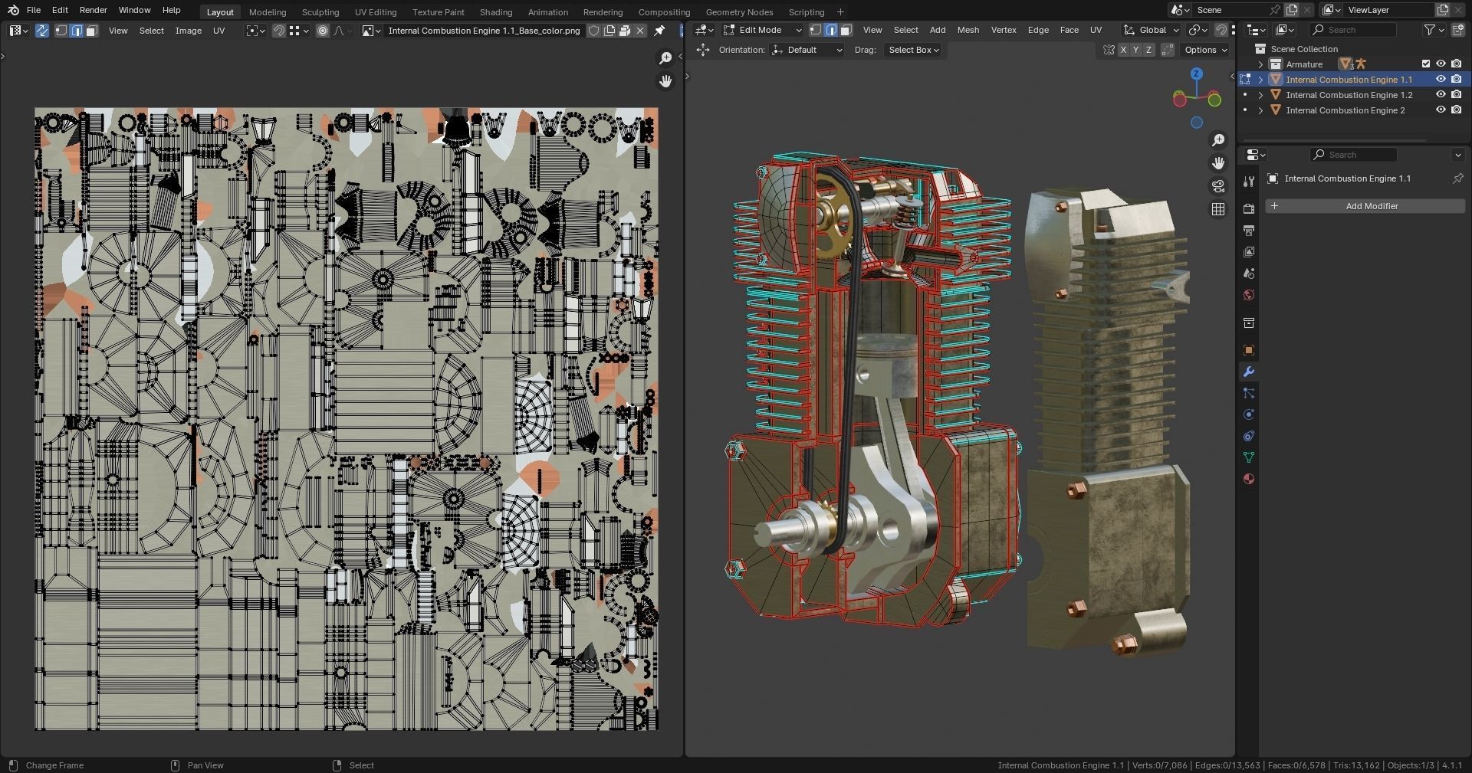Toggle Z axis mirror
Screen dimensions: 1472x773
coord(1148,50)
